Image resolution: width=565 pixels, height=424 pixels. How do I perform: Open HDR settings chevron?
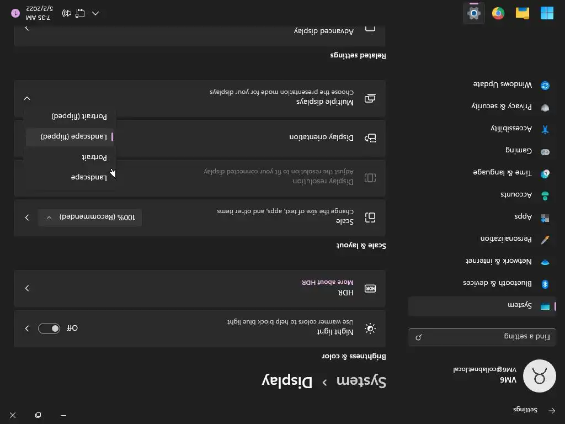pos(27,288)
